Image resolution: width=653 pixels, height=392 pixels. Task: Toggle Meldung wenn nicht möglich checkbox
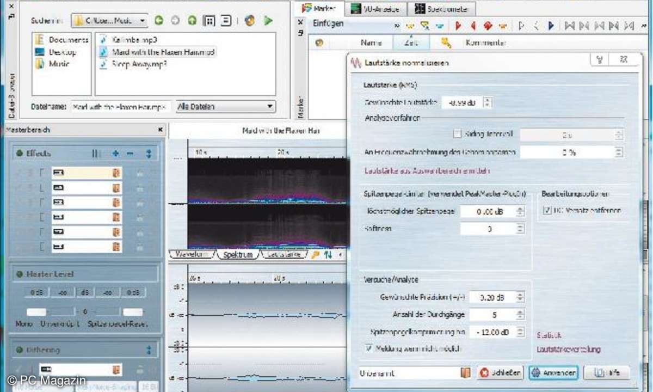click(369, 348)
